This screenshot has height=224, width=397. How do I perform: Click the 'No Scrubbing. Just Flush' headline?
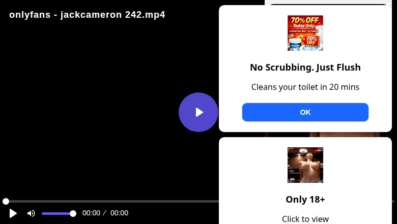coord(305,68)
